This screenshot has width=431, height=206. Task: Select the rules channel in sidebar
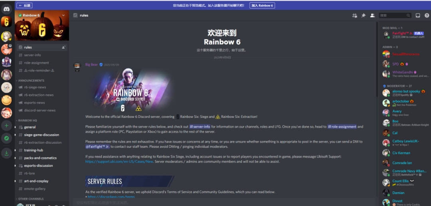(x=42, y=47)
